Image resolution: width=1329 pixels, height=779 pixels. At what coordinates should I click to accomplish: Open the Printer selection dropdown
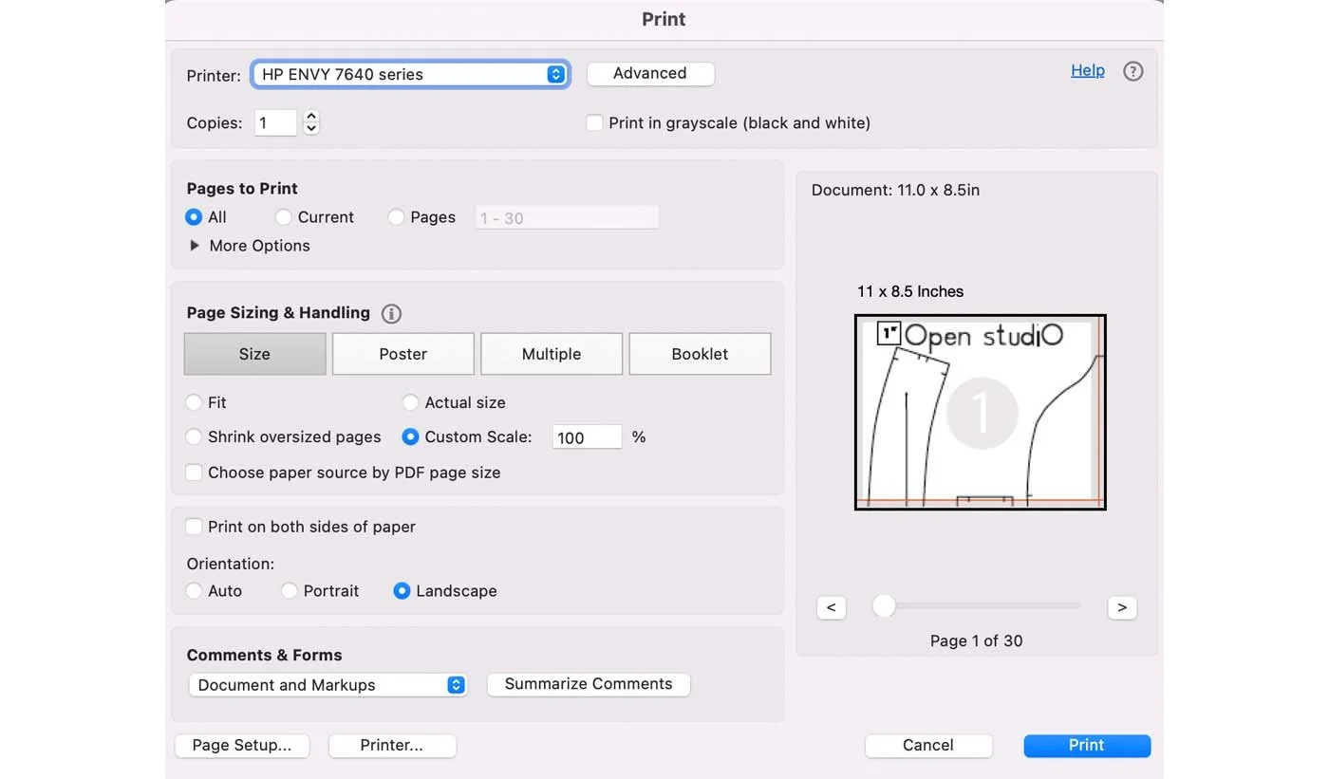click(410, 73)
